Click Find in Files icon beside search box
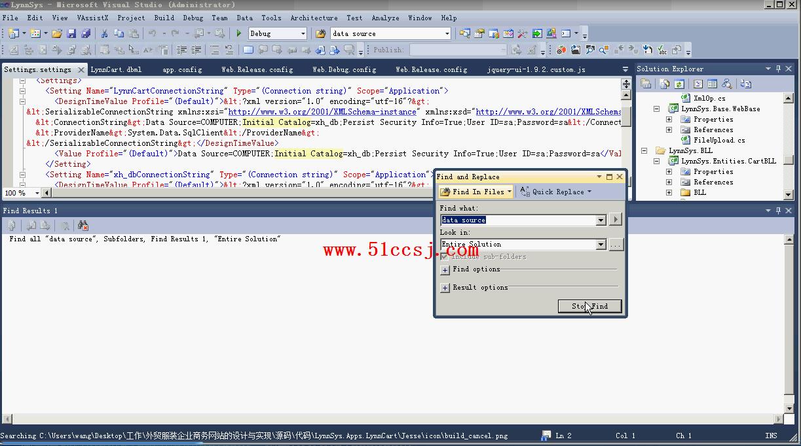The image size is (801, 446). [x=321, y=33]
